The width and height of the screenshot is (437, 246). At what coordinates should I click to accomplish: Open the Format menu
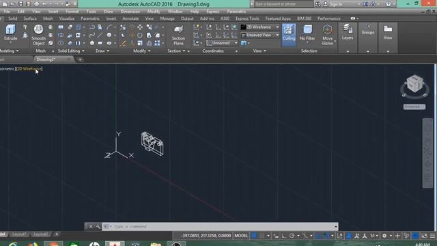72,12
